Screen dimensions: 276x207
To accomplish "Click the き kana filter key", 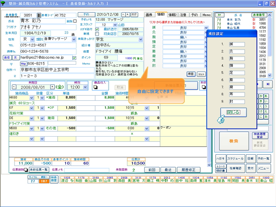I will [x=261, y=101].
